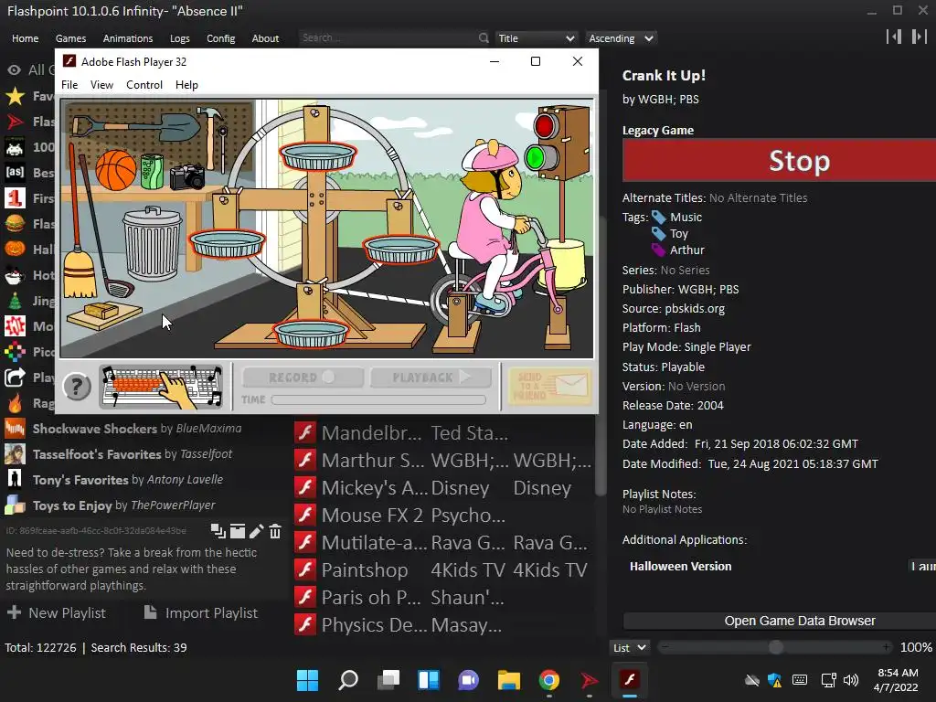The height and width of the screenshot is (702, 936).
Task: Click the metal trash can in garage
Action: (153, 243)
